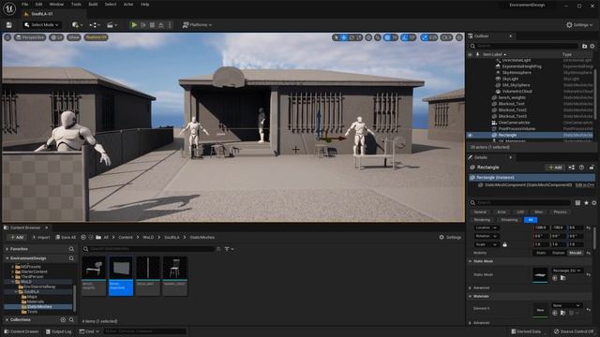Collapse the Static Mesh section
The image size is (600, 337).
(471, 261)
